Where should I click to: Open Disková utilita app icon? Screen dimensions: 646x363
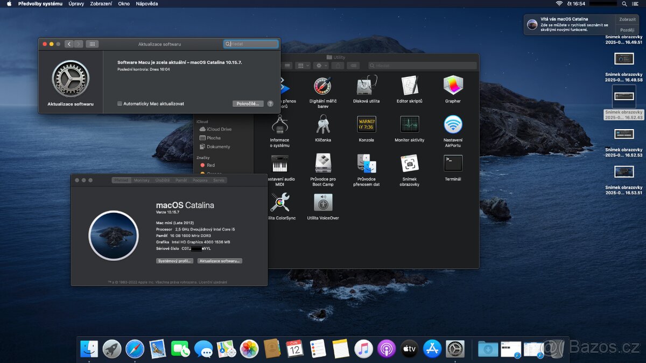(366, 86)
